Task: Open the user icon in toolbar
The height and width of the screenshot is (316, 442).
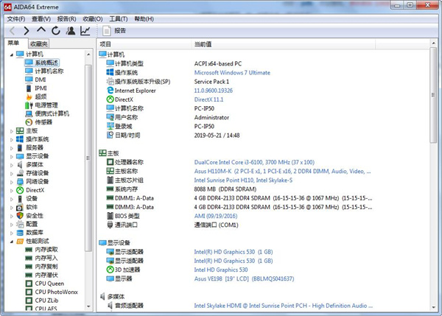Action: (x=70, y=31)
